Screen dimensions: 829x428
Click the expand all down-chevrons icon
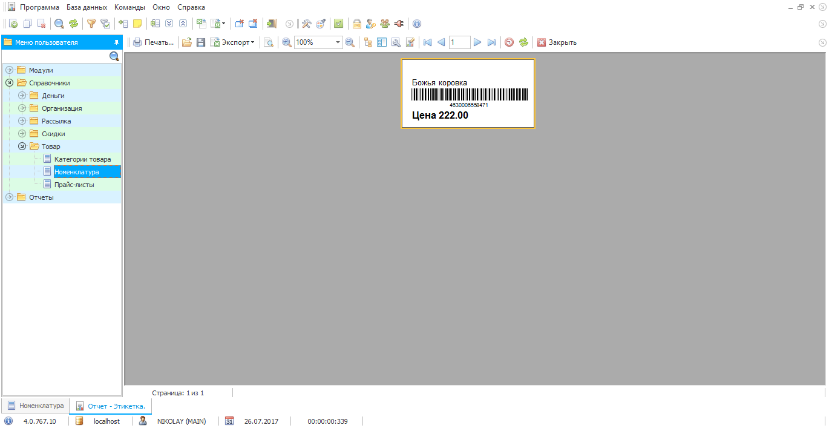(169, 24)
